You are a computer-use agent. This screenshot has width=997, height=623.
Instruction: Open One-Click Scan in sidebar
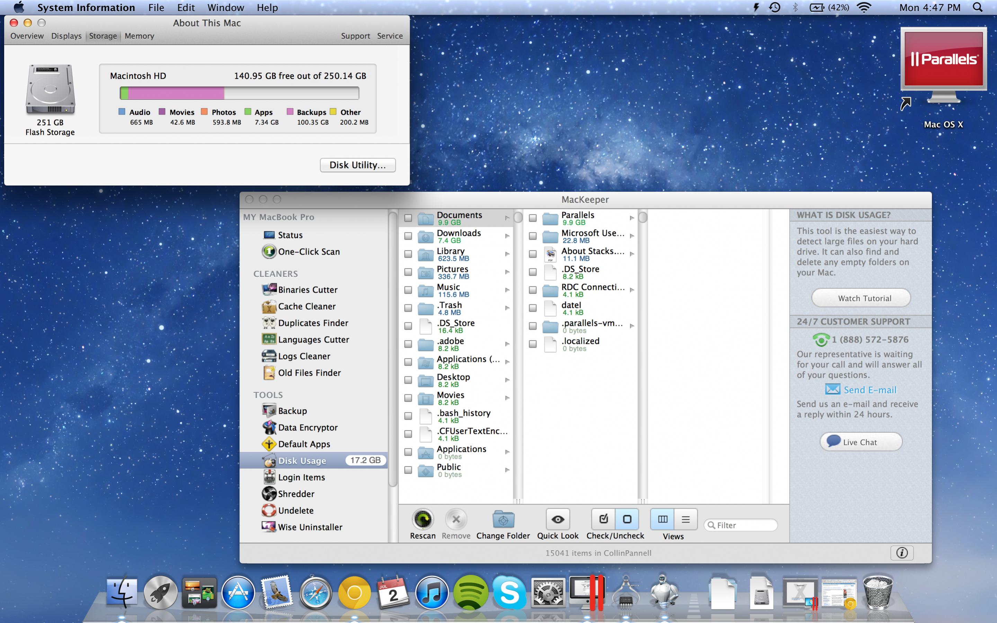(x=301, y=251)
